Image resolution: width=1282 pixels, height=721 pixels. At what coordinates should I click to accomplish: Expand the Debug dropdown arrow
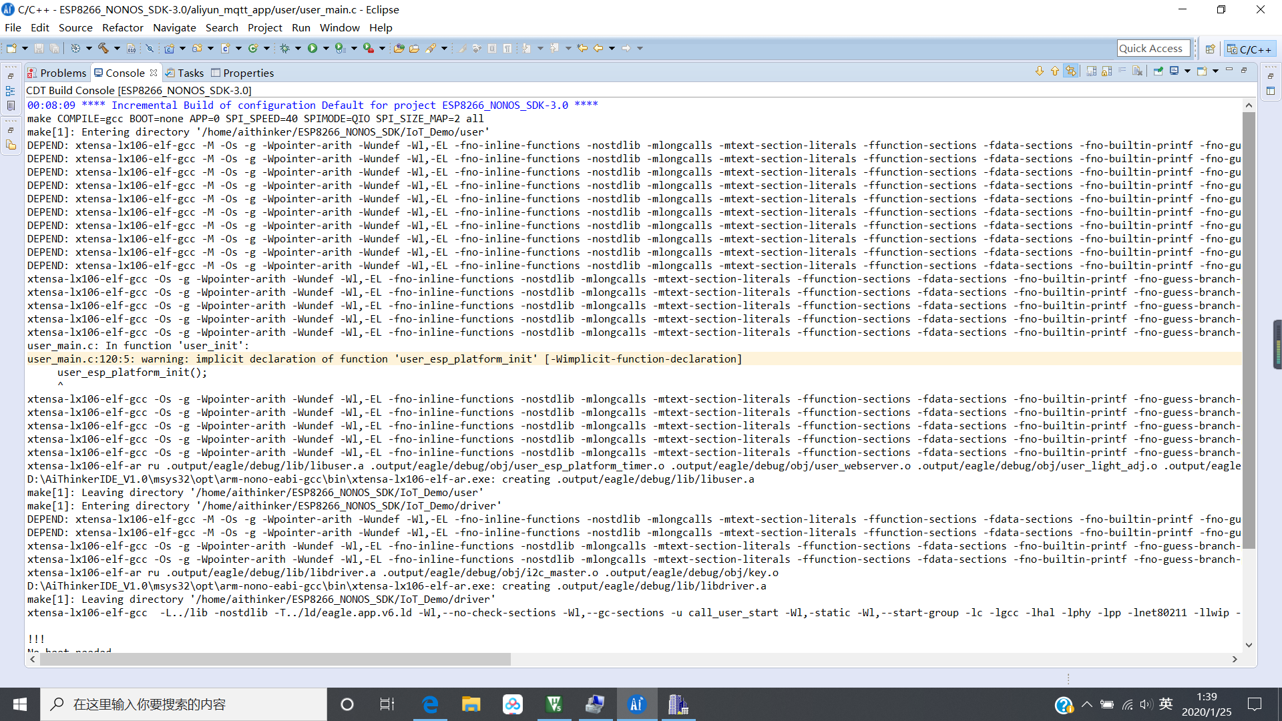tap(298, 48)
